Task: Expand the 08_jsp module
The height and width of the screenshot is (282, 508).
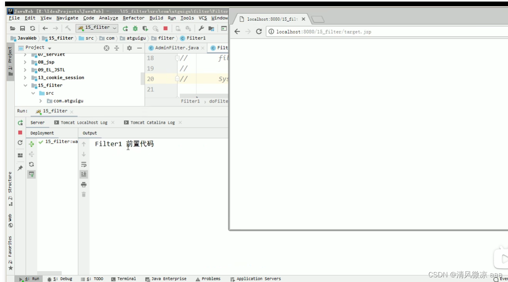Action: click(25, 62)
